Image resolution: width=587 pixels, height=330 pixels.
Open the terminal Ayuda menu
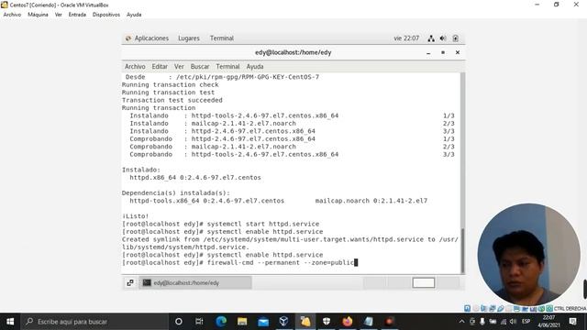[255, 66]
